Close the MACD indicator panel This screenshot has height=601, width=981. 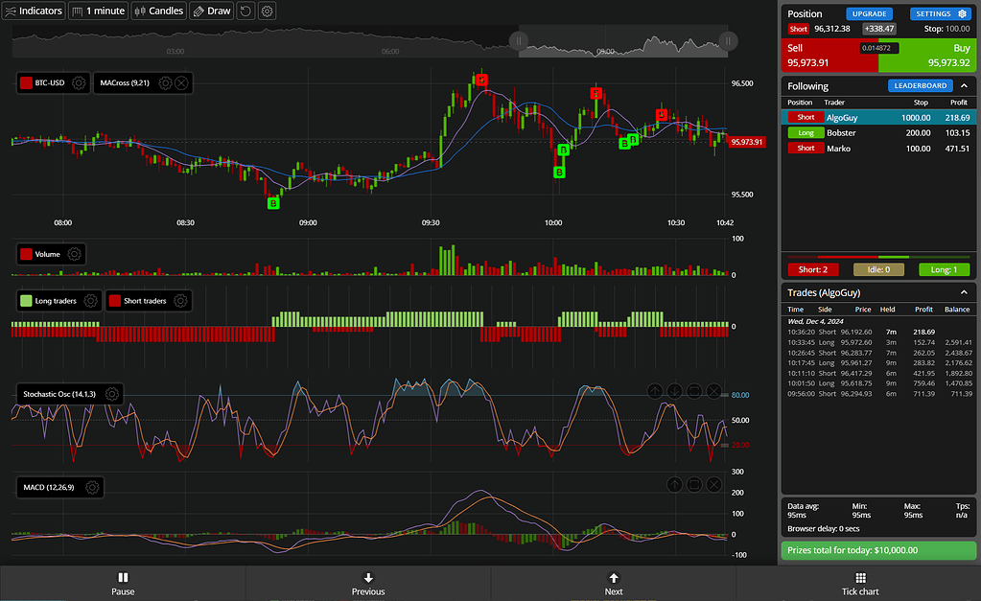(712, 484)
